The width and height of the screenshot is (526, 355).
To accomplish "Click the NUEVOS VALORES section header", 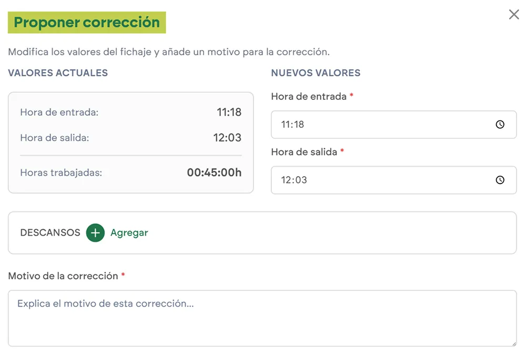I will pos(316,73).
